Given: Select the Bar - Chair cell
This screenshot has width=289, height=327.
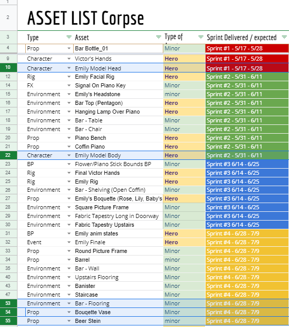Looking at the screenshot, I should [118, 129].
